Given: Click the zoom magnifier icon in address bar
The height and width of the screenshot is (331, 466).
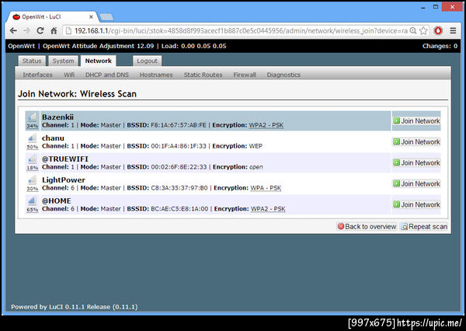Looking at the screenshot, I should point(413,30).
